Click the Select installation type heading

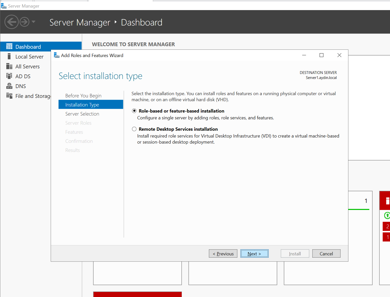[100, 76]
